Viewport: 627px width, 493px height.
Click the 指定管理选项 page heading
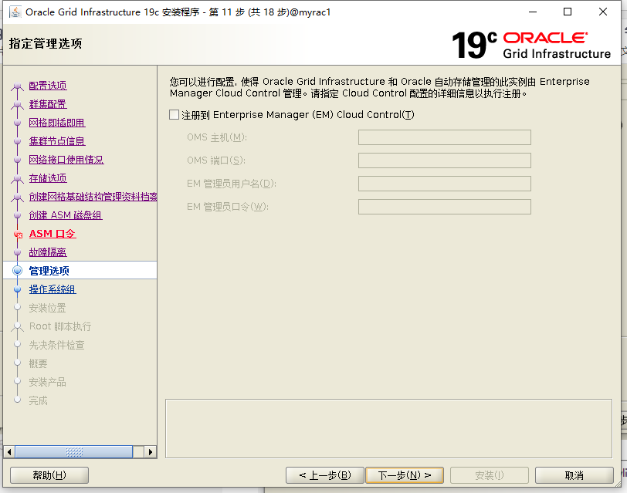46,43
